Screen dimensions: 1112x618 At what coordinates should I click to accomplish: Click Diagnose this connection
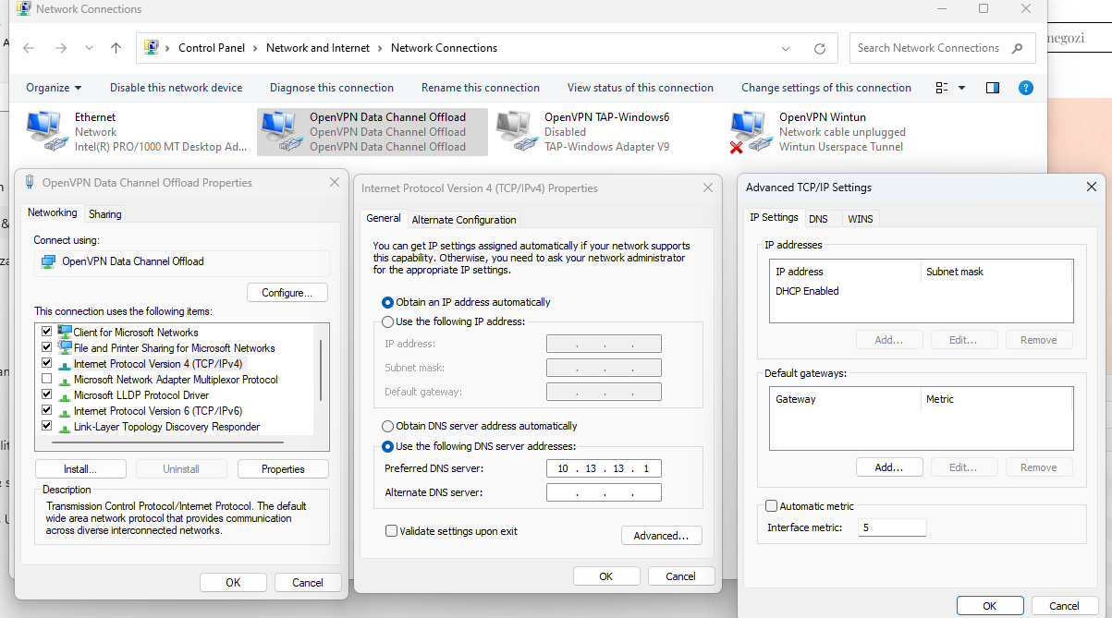(x=332, y=88)
